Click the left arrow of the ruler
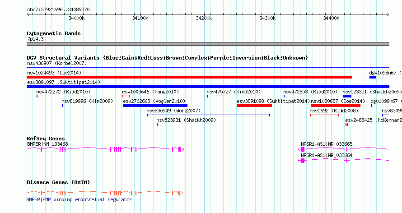402x213 pixels. (28, 14)
